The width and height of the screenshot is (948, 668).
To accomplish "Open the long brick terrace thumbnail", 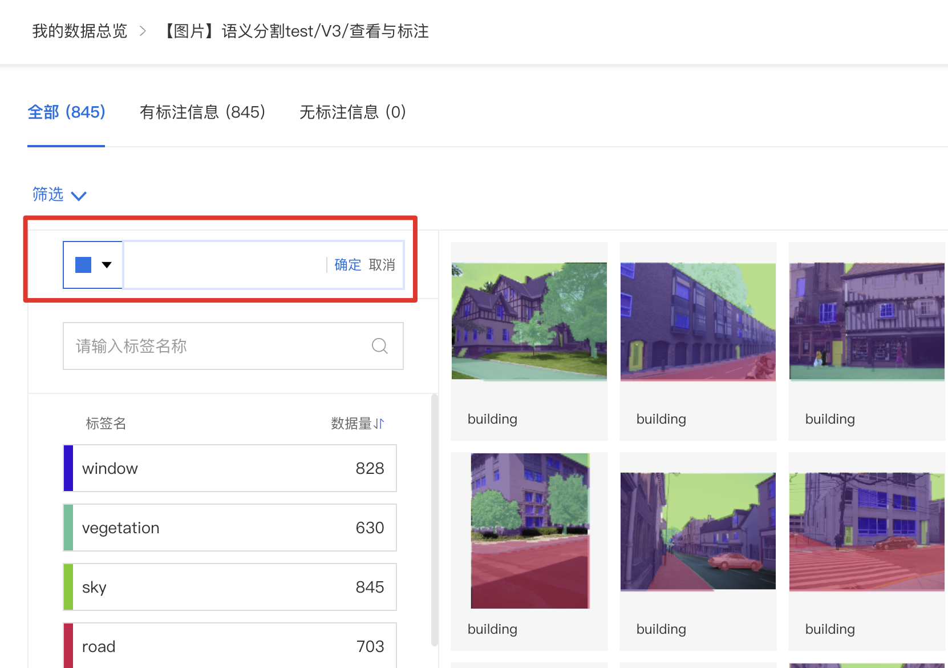I will coord(698,321).
